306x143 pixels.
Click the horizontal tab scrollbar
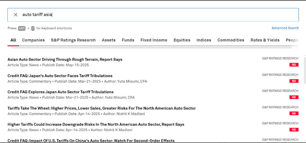pyautogui.click(x=151, y=48)
